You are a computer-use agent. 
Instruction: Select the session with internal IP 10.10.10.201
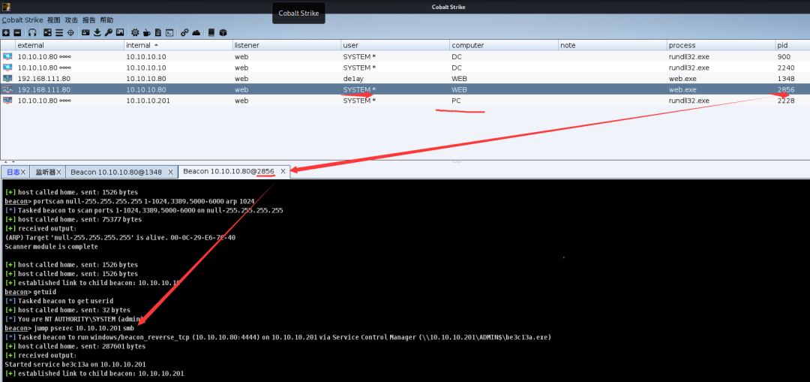[405, 101]
